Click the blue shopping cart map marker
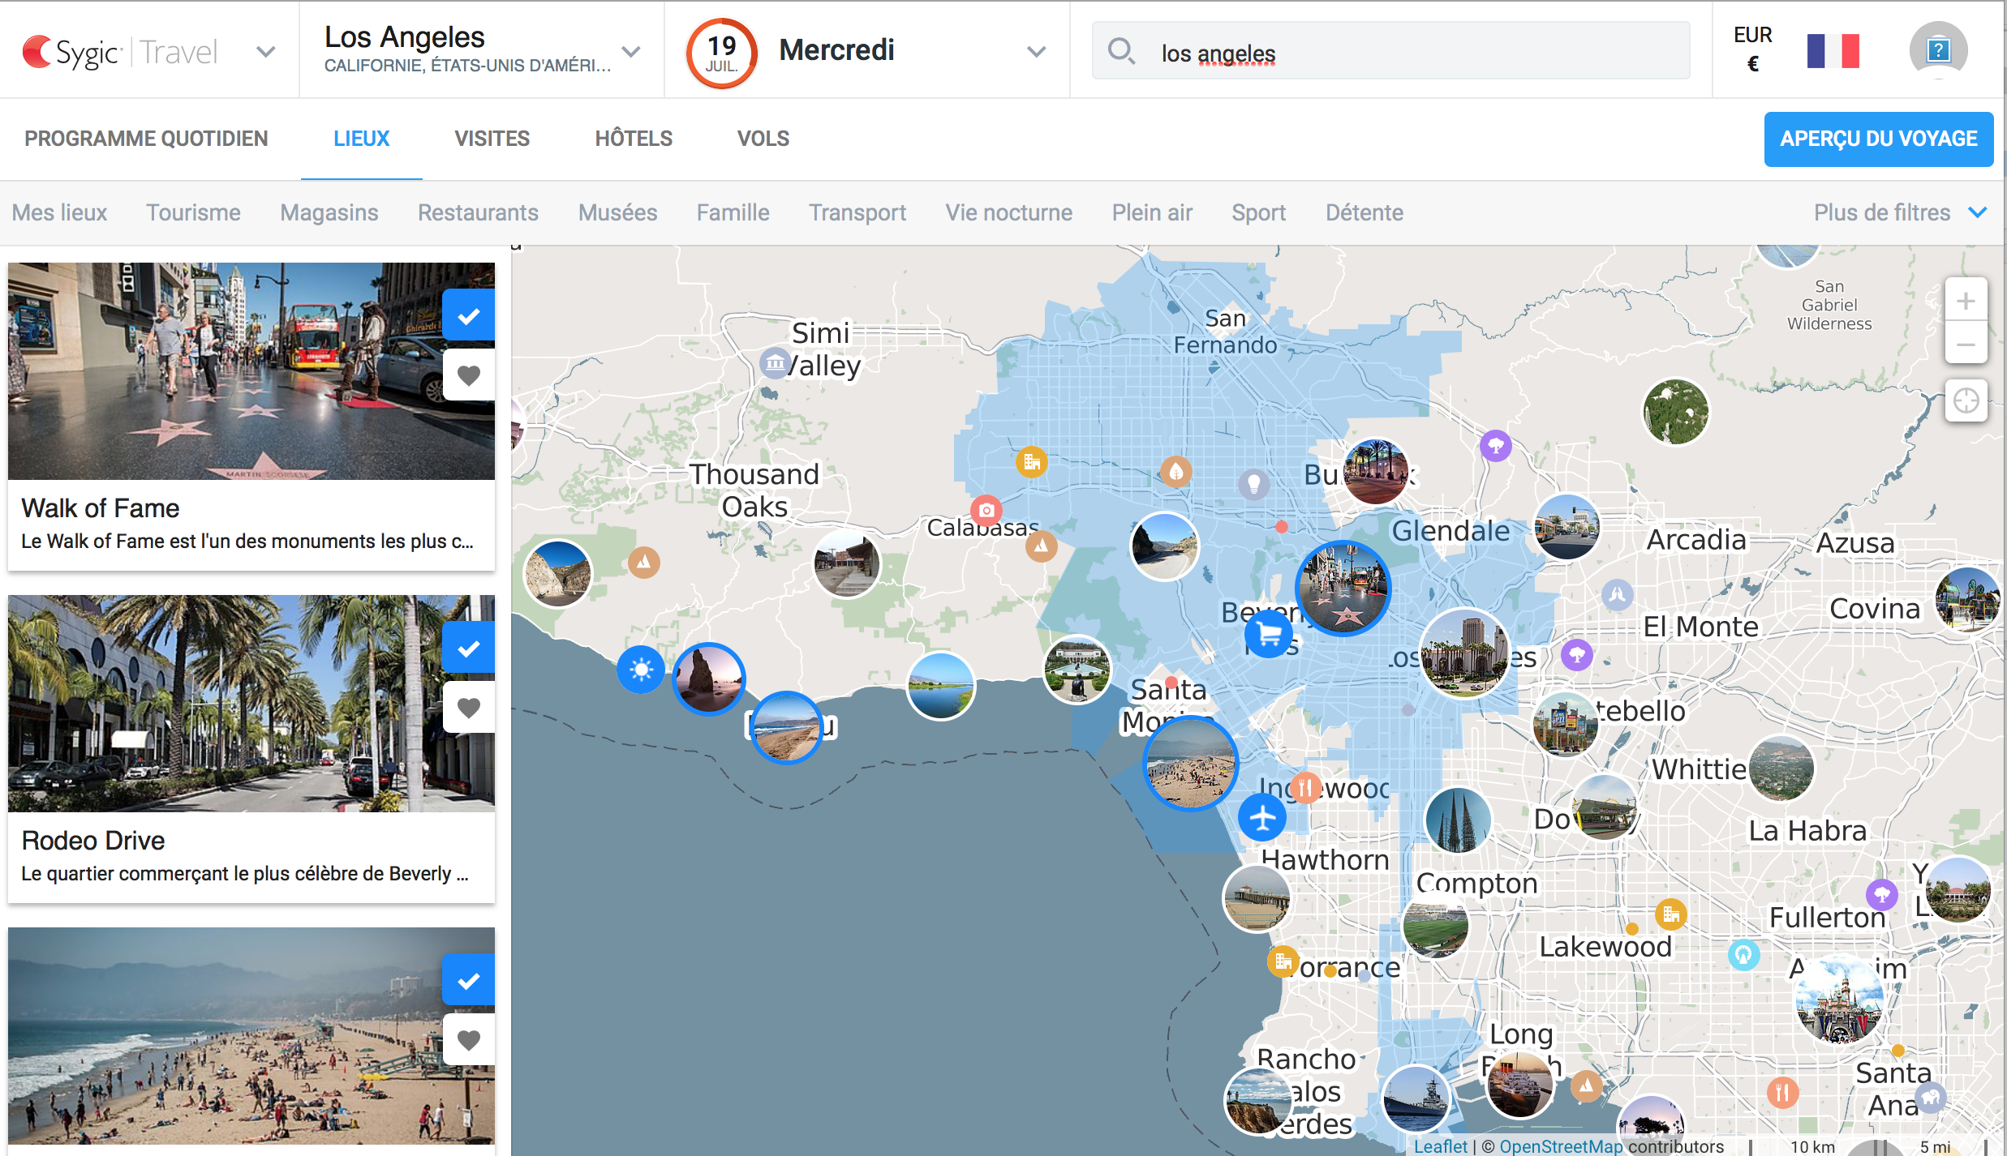The height and width of the screenshot is (1156, 2007). [x=1269, y=634]
